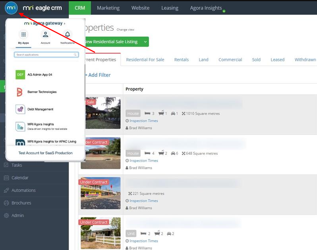Launch the AG Admin App 04 icon
This screenshot has width=317, height=250.
20,74
